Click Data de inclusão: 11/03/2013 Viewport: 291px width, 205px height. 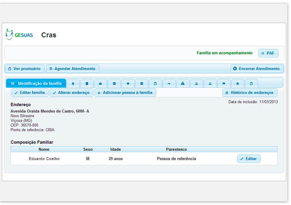[x=253, y=102]
